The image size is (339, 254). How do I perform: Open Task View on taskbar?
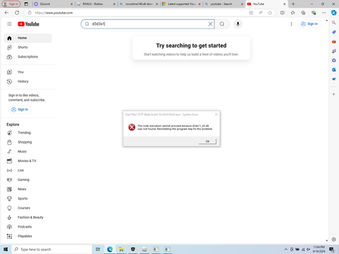tap(98, 249)
